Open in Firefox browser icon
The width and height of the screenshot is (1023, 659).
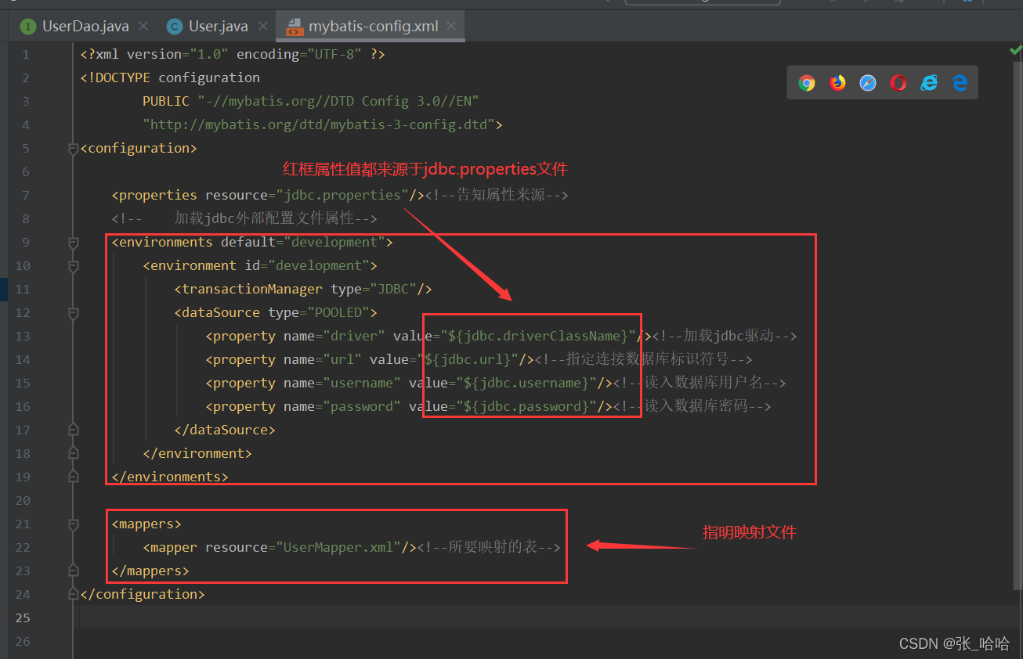click(837, 83)
